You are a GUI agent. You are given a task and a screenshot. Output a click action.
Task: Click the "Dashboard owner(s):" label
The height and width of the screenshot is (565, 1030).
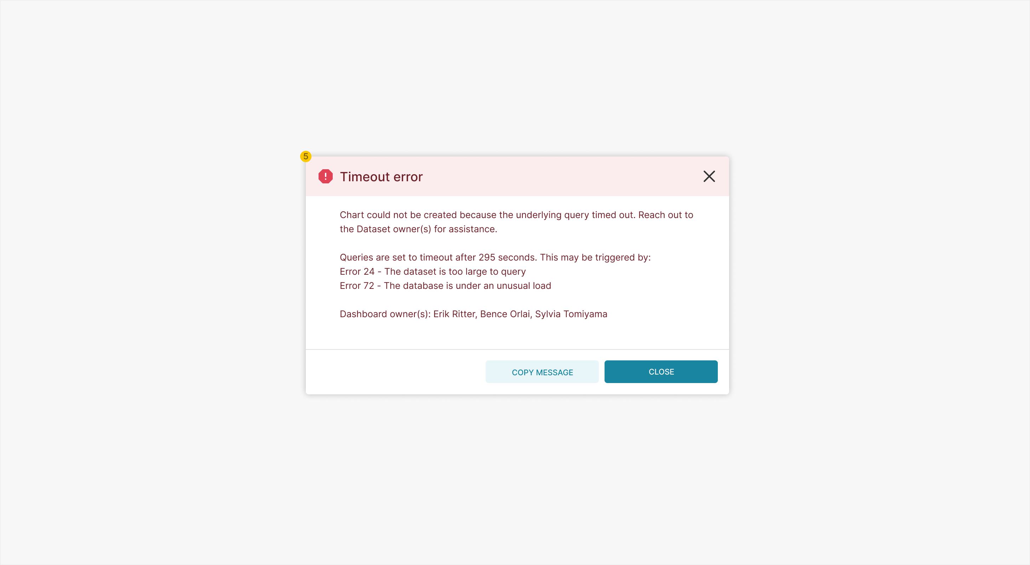[x=385, y=314]
